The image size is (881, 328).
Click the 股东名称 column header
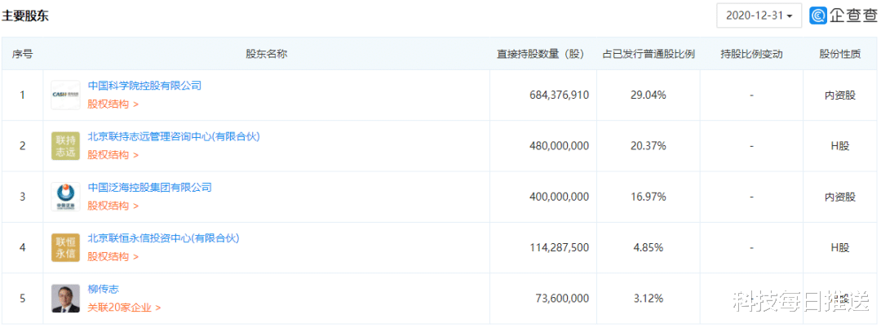(x=266, y=55)
